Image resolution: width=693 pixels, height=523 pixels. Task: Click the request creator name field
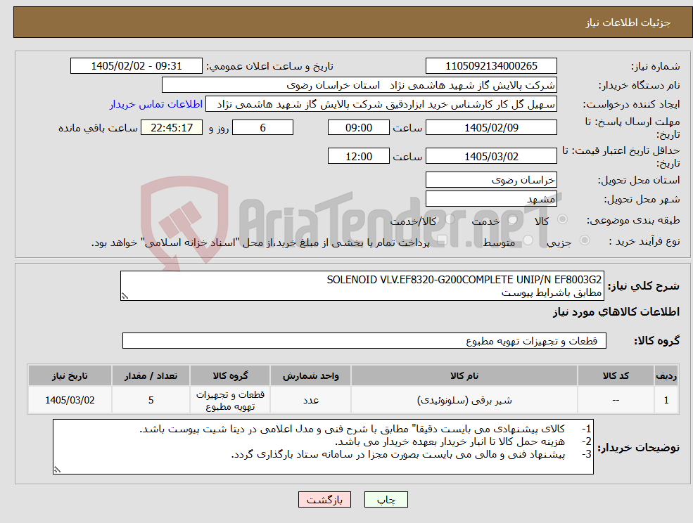tap(381, 104)
